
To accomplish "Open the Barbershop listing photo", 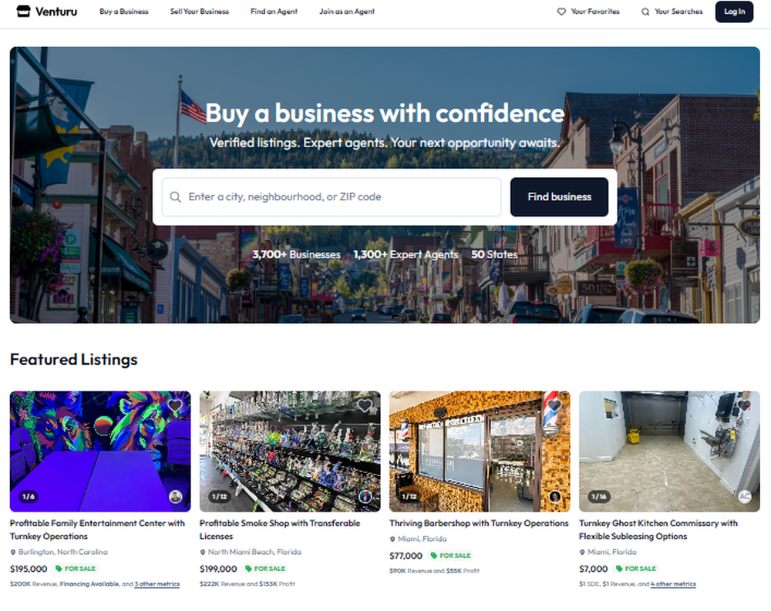I will [480, 452].
